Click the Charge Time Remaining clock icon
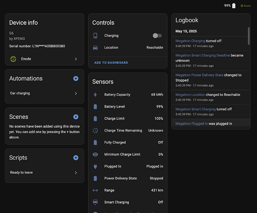 [x=95, y=130]
